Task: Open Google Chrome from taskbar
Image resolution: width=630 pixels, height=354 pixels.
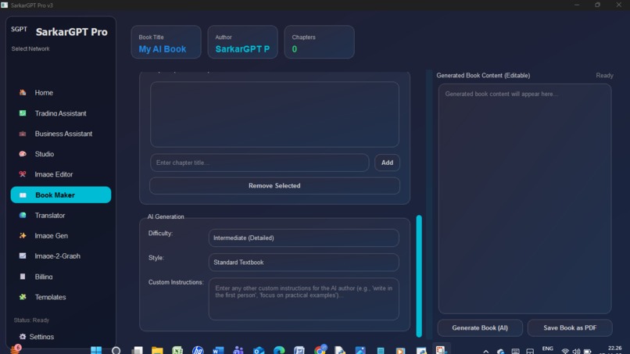Action: (320, 350)
